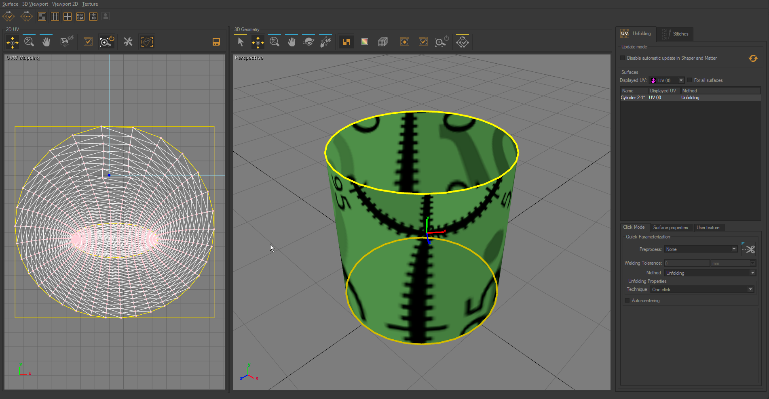Select the Cylinder 2-1 surface in the list
Viewport: 769px width, 399px height.
(633, 98)
